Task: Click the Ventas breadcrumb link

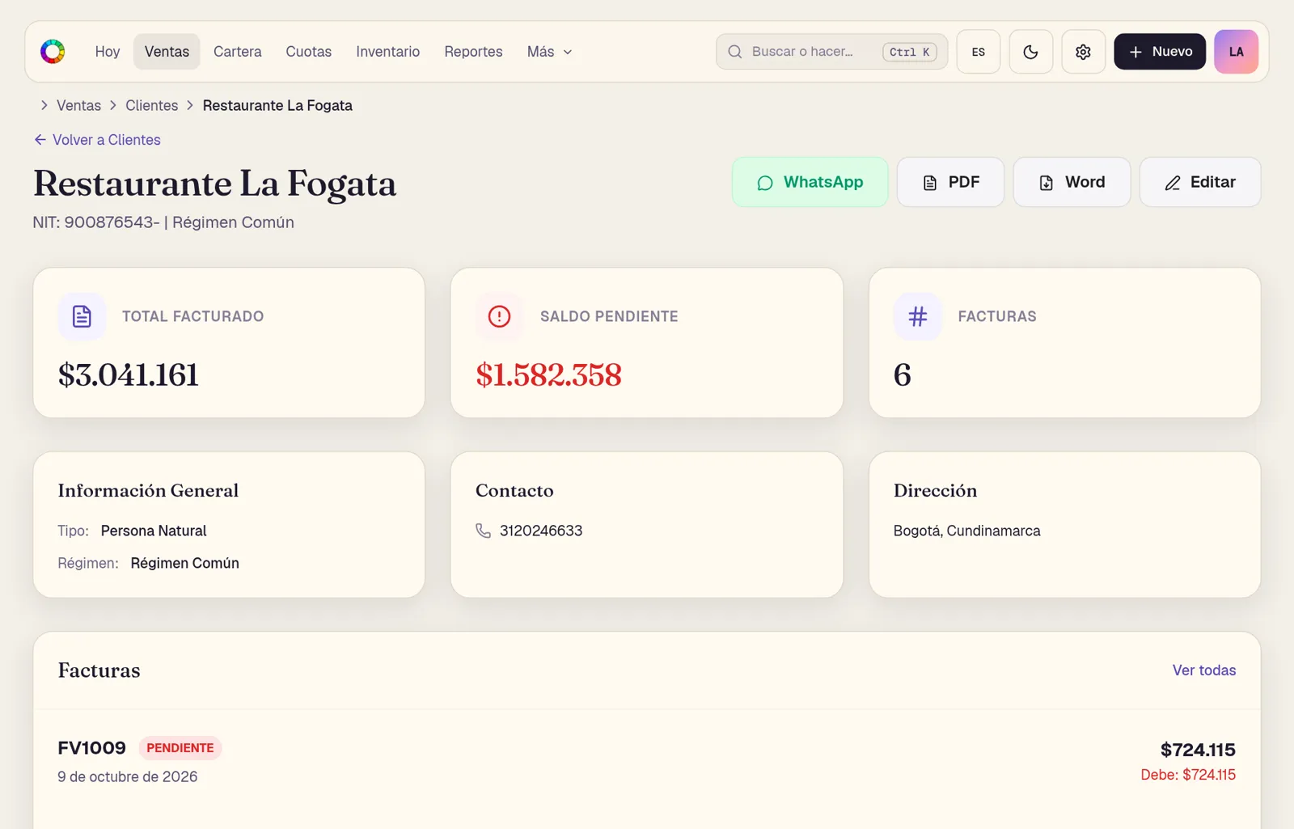Action: (78, 105)
